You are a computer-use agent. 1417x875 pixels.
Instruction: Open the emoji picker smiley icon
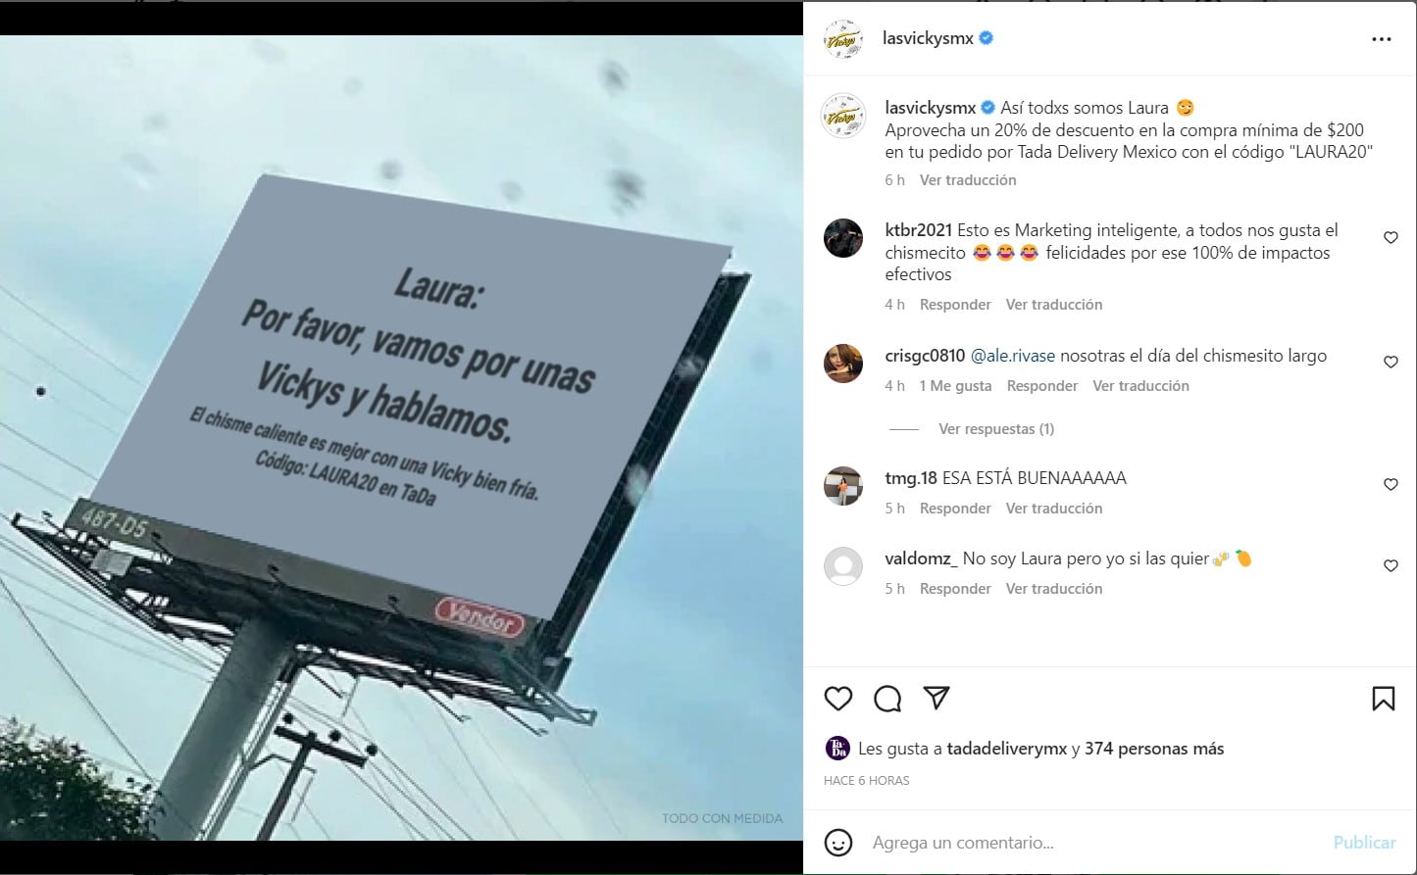pyautogui.click(x=838, y=843)
